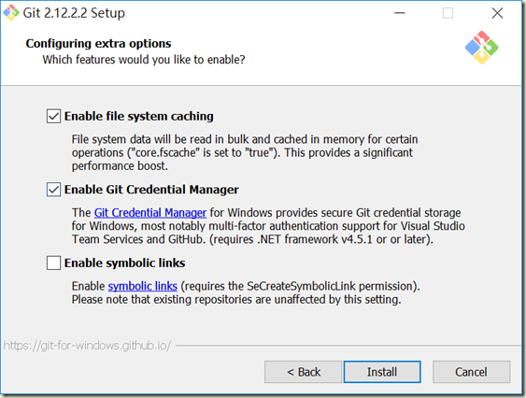Click the Enable file system caching label
The width and height of the screenshot is (526, 398).
click(139, 116)
